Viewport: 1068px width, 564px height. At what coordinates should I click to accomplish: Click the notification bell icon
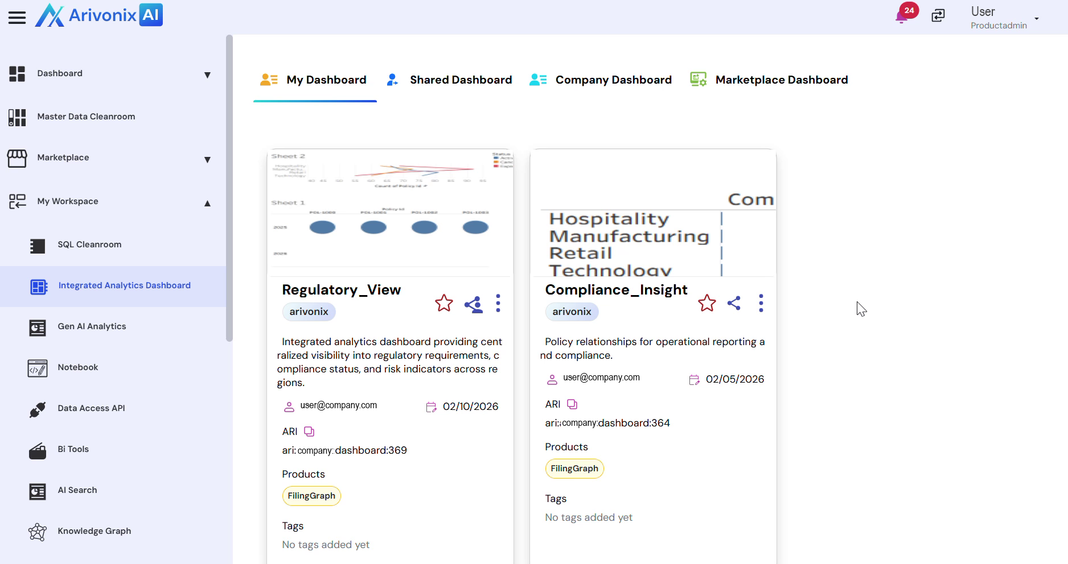click(902, 16)
